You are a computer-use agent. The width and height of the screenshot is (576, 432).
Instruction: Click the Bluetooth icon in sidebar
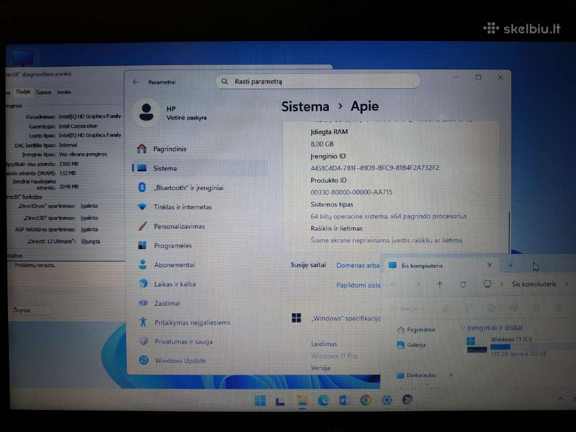point(142,188)
